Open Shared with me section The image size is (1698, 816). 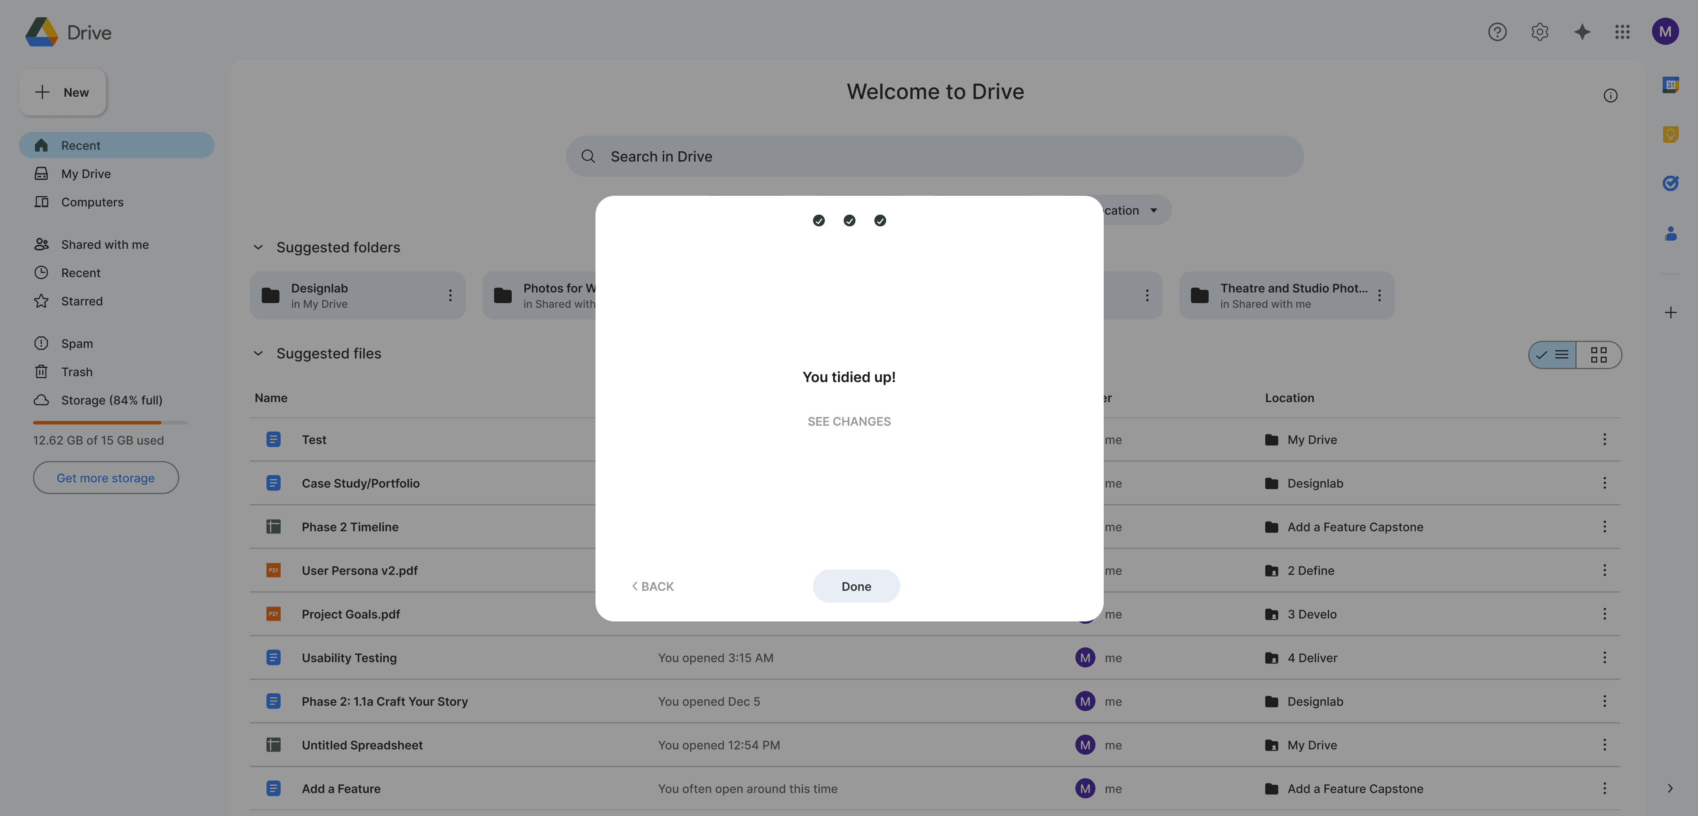pos(105,244)
